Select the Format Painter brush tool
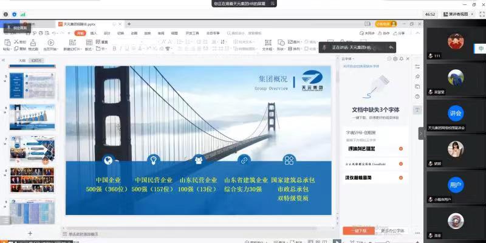 point(33,43)
